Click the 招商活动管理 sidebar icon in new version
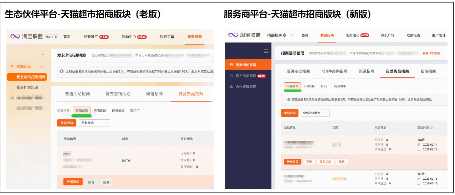Viewport: 455px width, 195px height. point(231,65)
